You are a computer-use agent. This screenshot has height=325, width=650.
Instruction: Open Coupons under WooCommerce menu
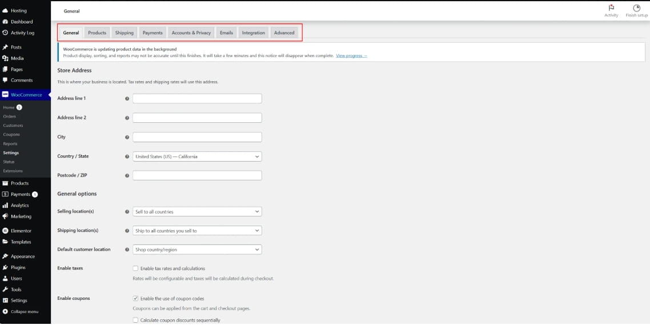(11, 134)
